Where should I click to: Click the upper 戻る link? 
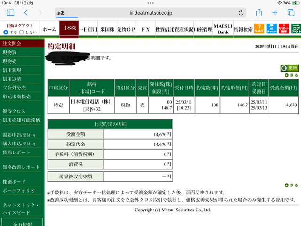click(292, 75)
